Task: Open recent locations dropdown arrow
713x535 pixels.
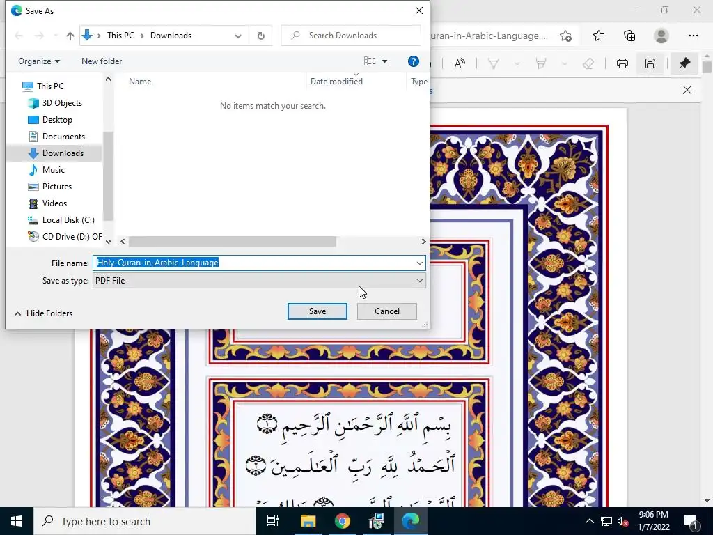Action: pyautogui.click(x=56, y=36)
